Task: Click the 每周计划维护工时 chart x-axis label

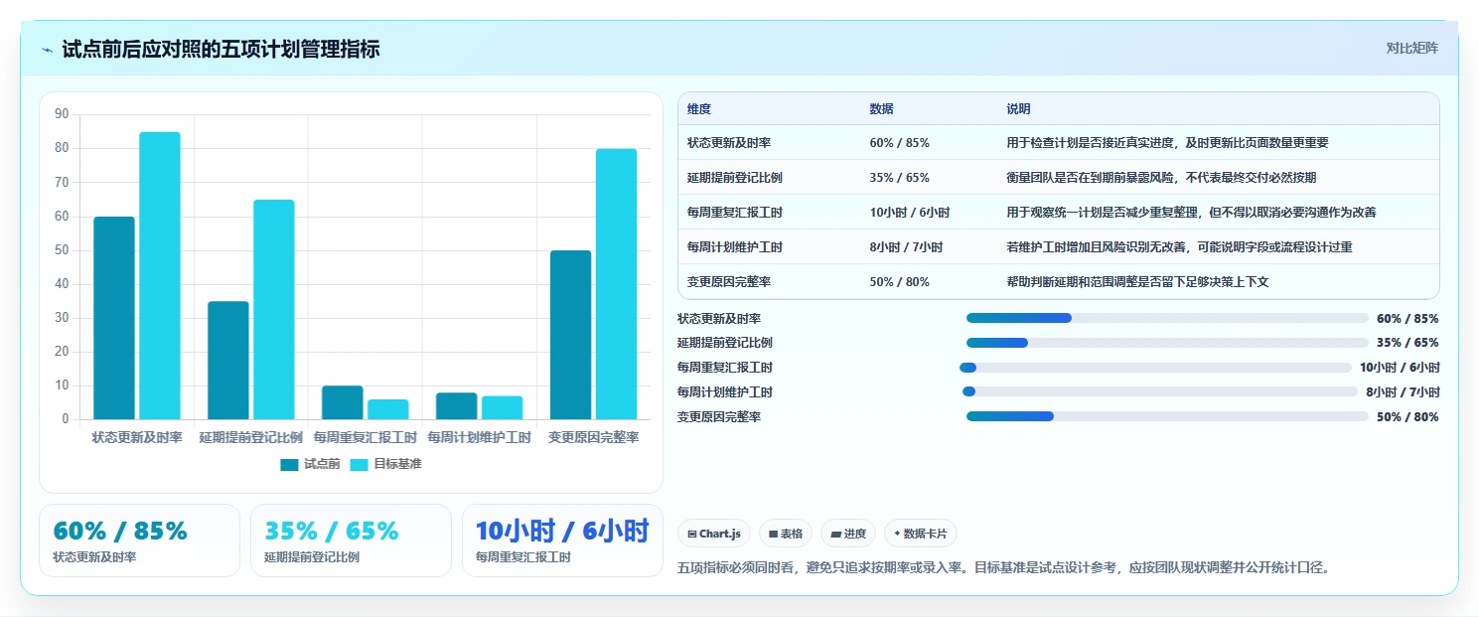Action: coord(480,437)
